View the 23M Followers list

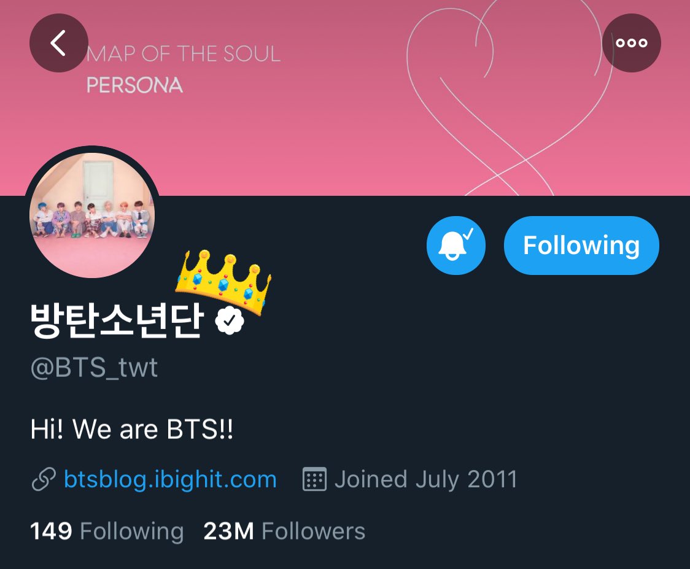284,531
